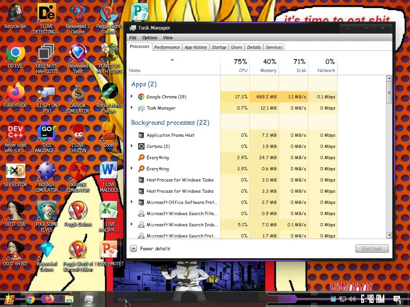Collapse Task Manager with Fewer details arrow
The height and width of the screenshot is (307, 410).
point(134,249)
